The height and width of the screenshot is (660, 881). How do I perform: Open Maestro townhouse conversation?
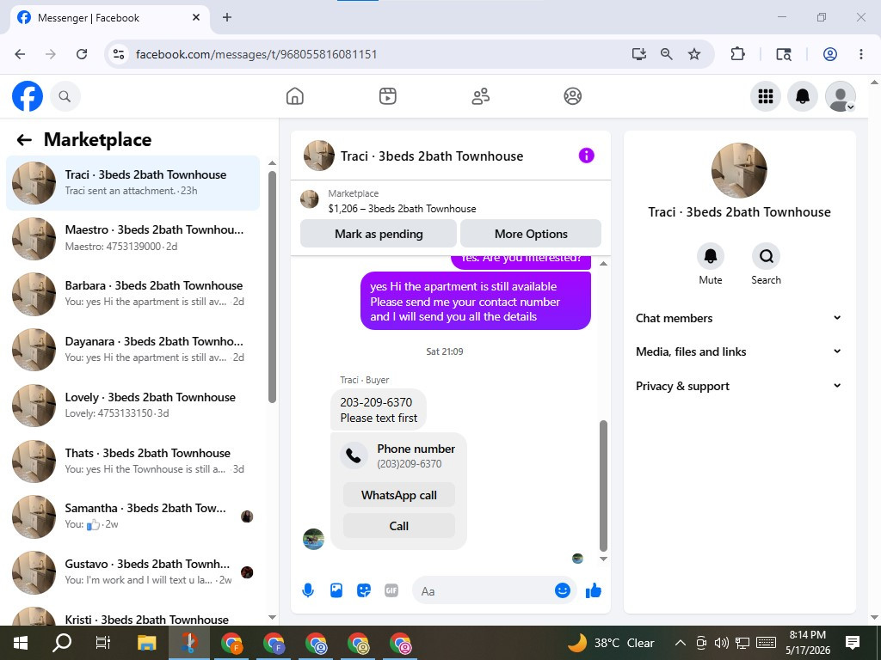[x=132, y=239]
